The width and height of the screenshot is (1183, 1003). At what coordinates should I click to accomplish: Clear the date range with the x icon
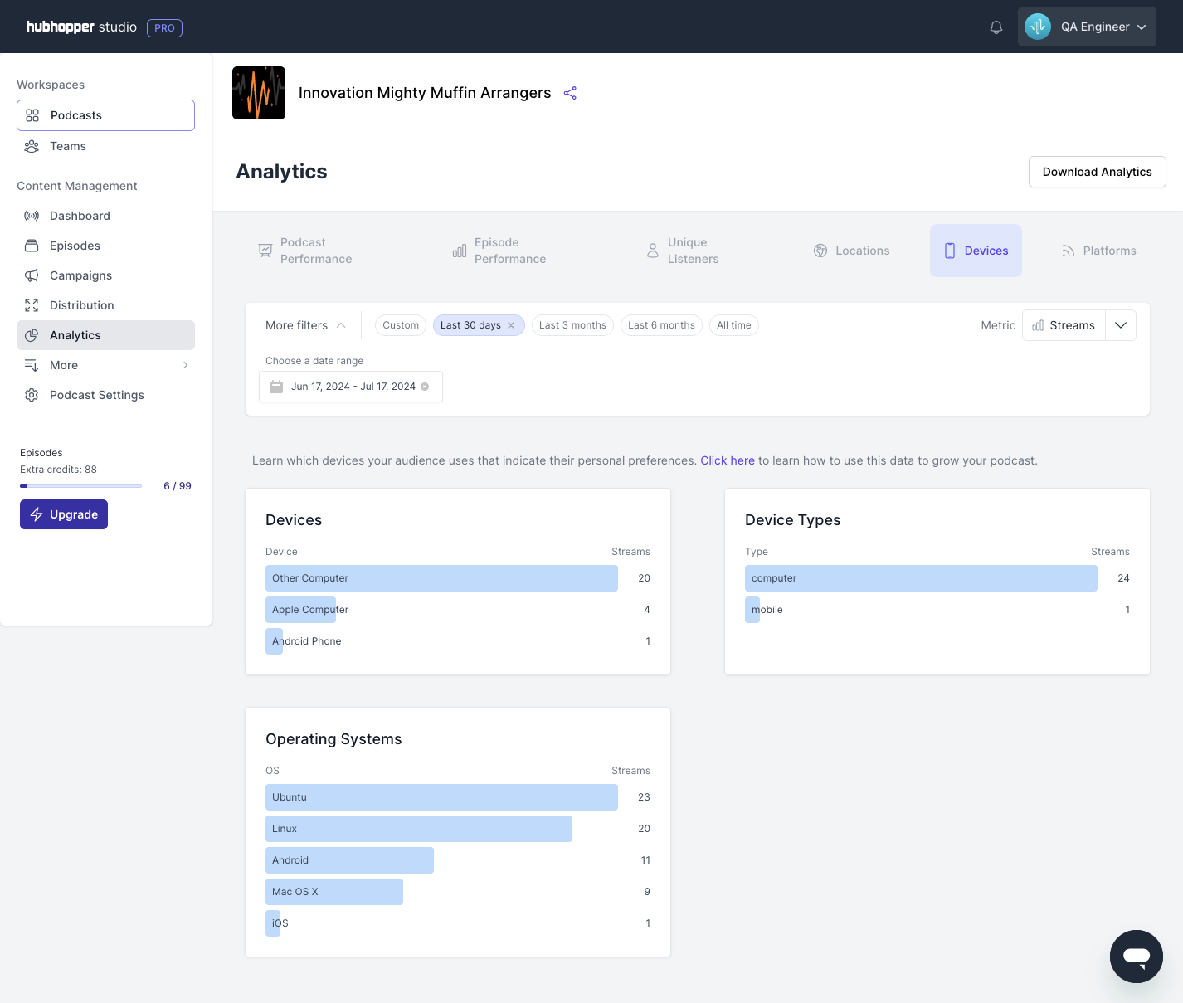425,387
